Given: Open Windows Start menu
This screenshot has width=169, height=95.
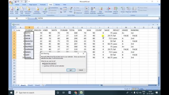Looking at the screenshot, I should point(11,93).
